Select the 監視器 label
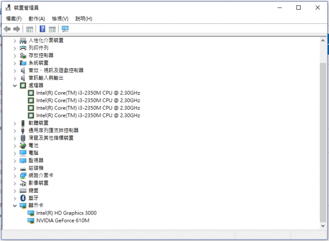Screen dimensions: 329x241 (x=36, y=160)
